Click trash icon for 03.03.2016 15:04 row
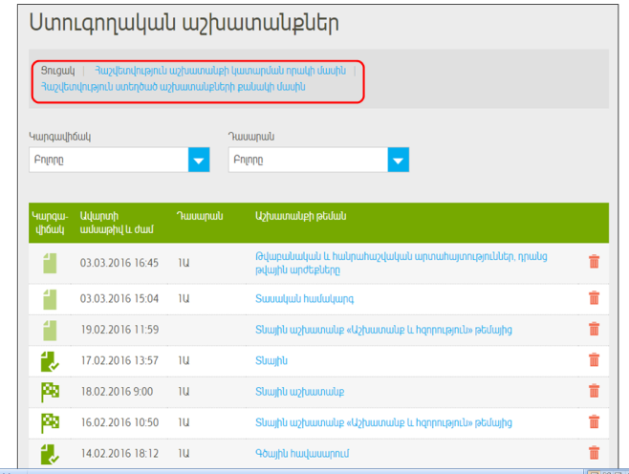Viewport: 629px width, 474px height. (x=594, y=298)
